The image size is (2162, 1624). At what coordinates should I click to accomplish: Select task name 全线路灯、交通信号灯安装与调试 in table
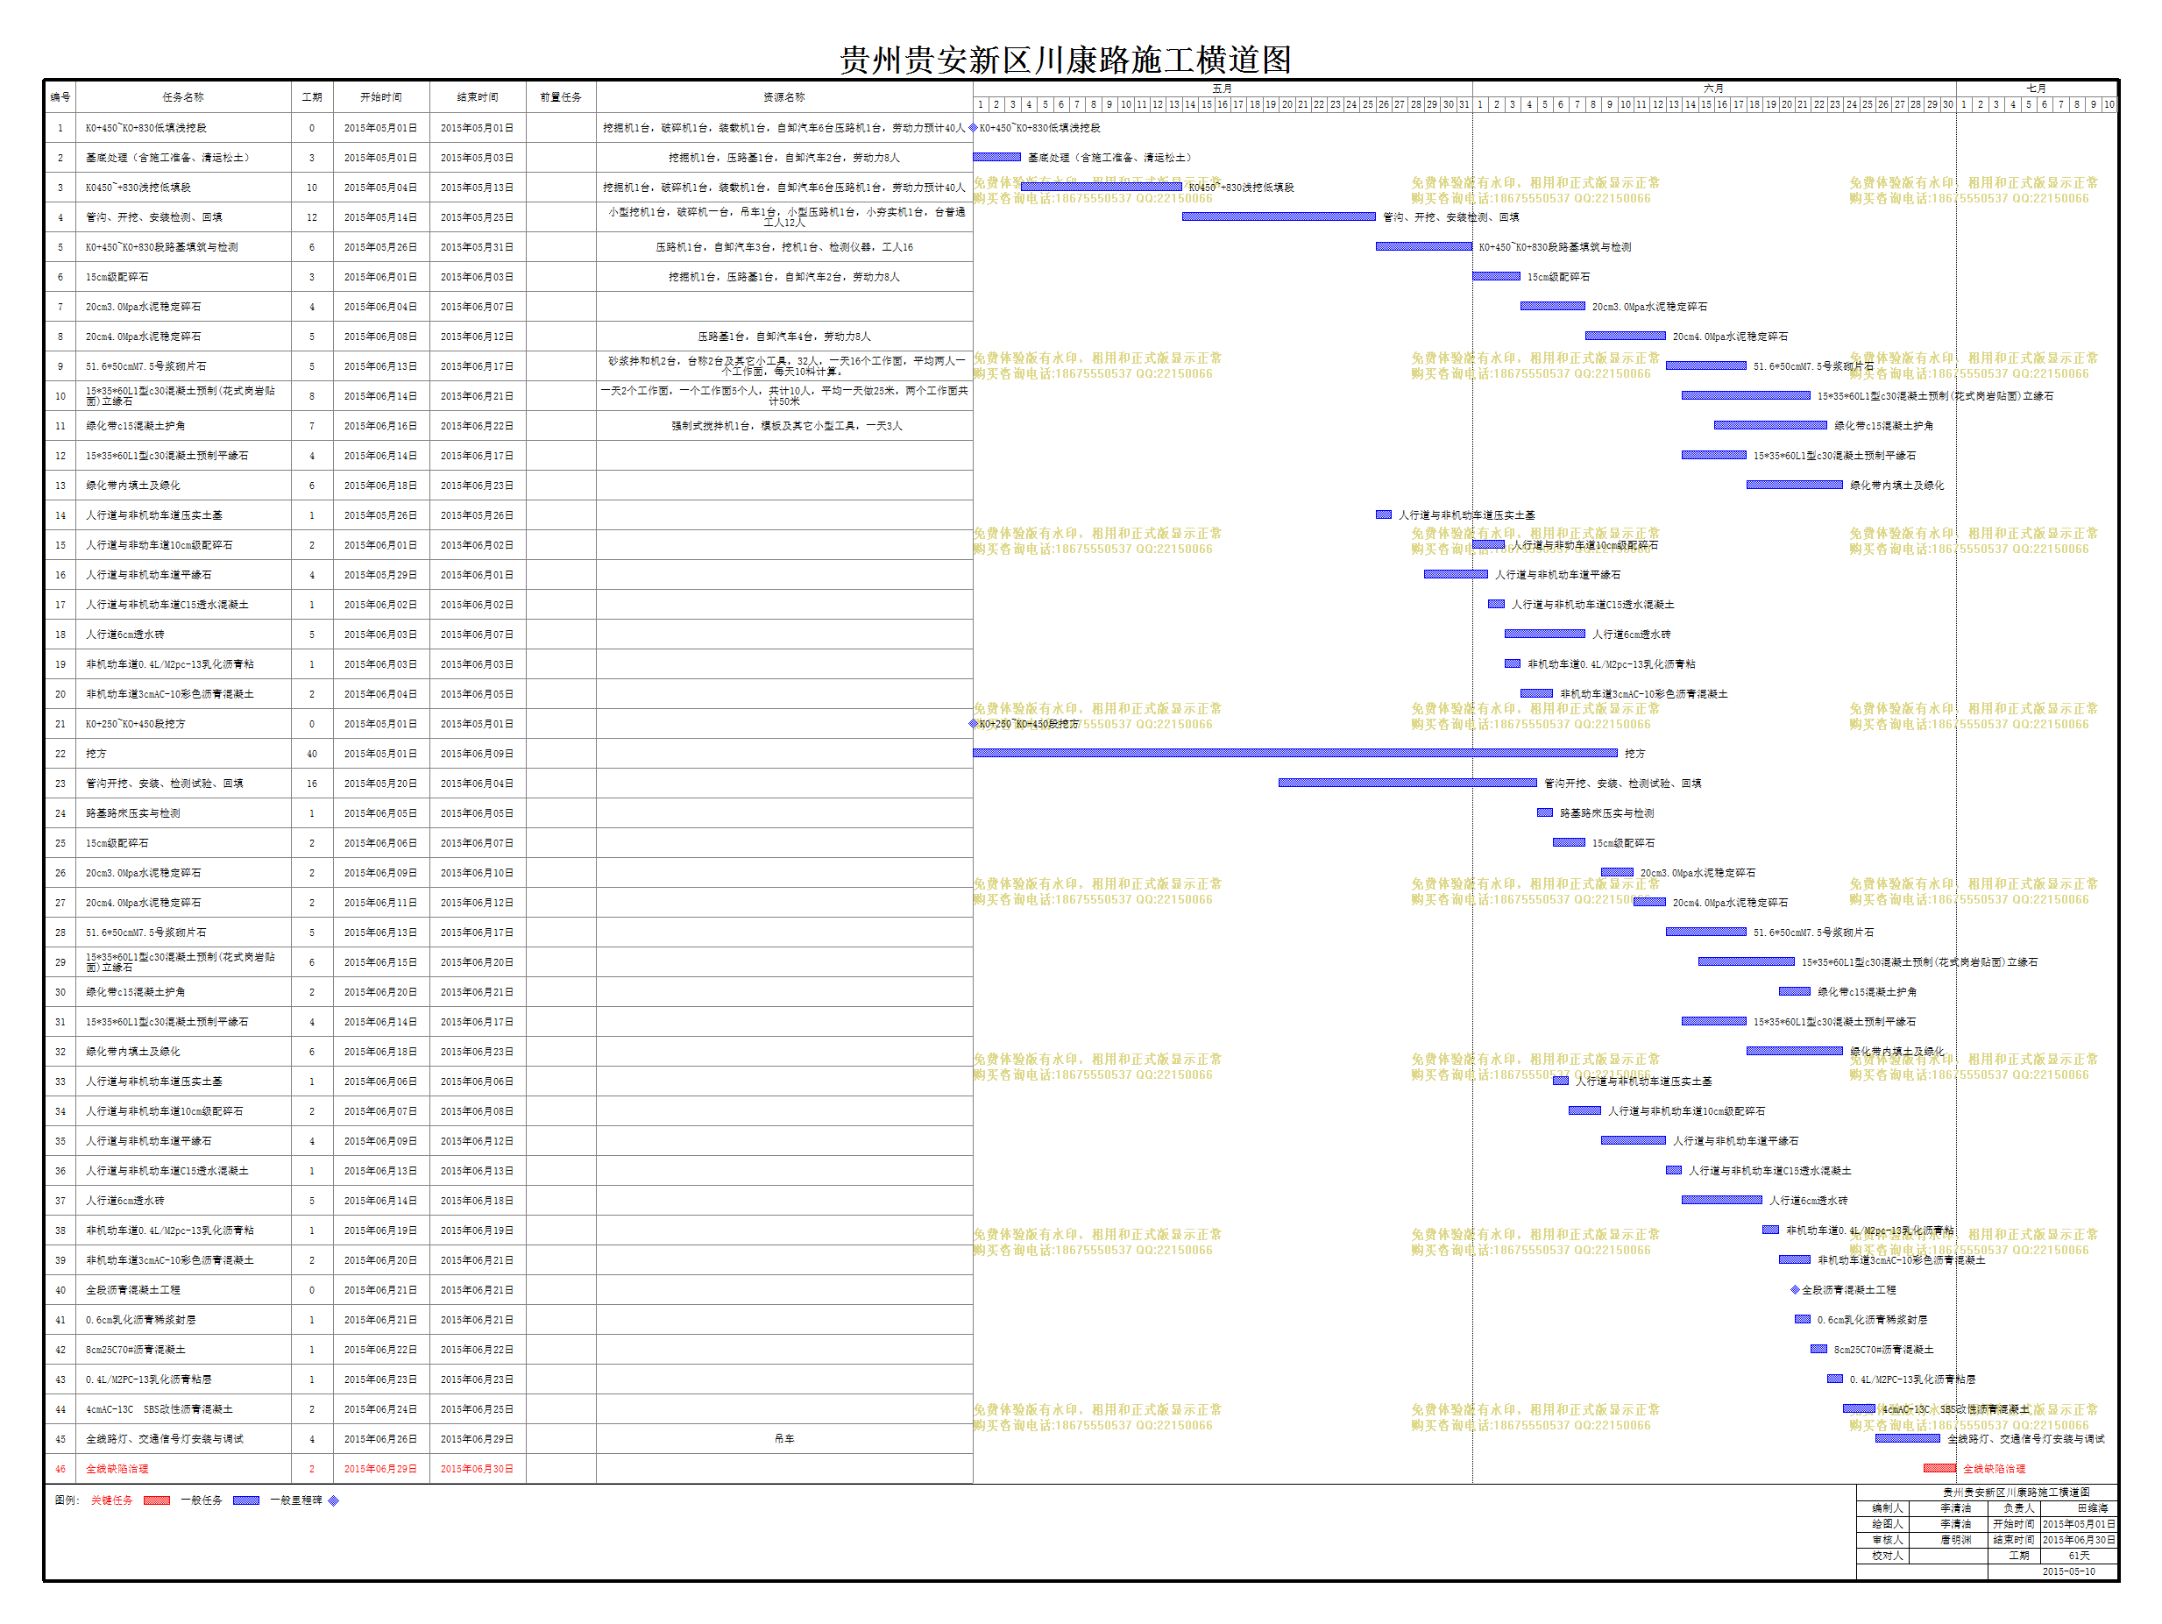pyautogui.click(x=165, y=1439)
